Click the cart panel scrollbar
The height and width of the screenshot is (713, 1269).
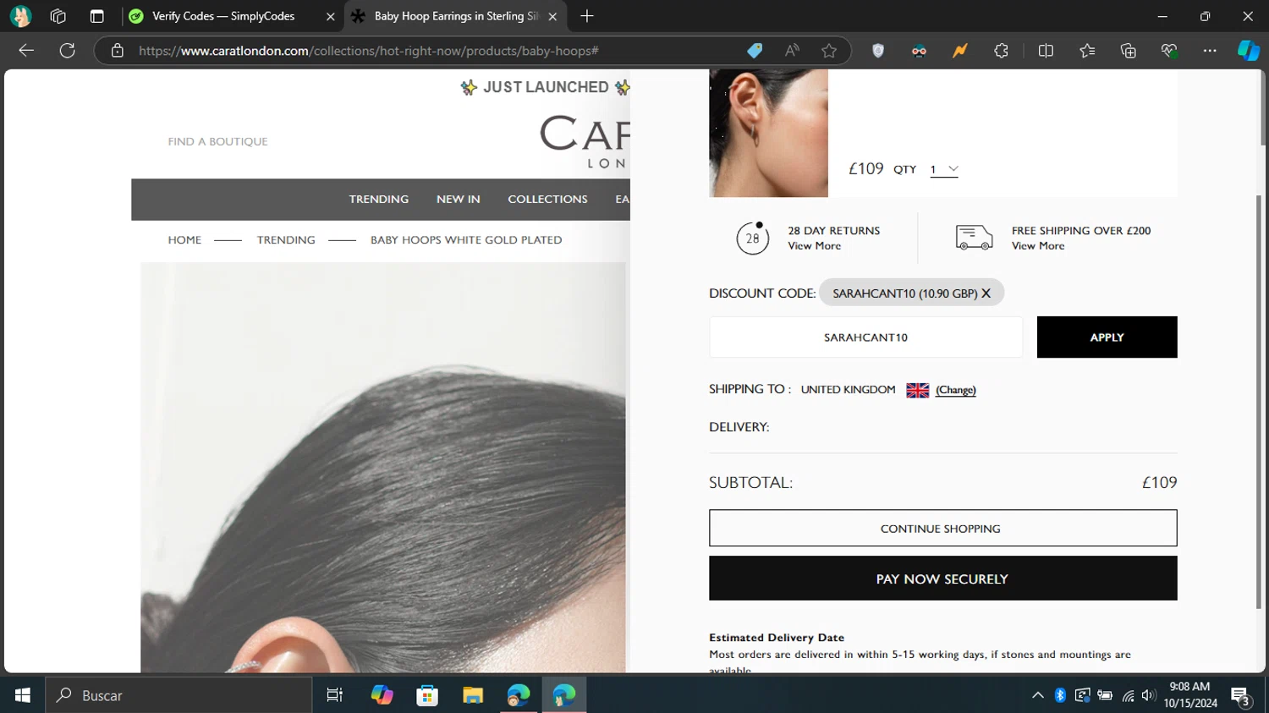tap(1259, 402)
